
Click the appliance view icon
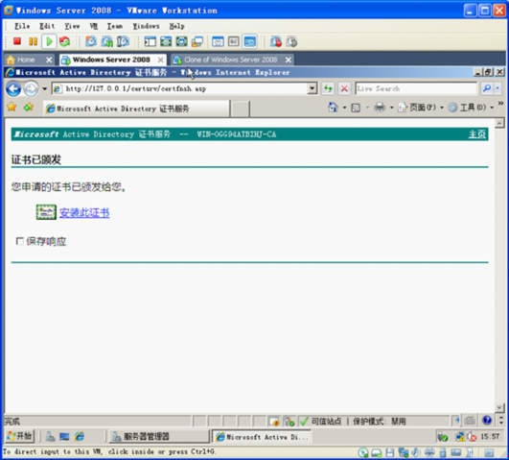pyautogui.click(x=234, y=41)
